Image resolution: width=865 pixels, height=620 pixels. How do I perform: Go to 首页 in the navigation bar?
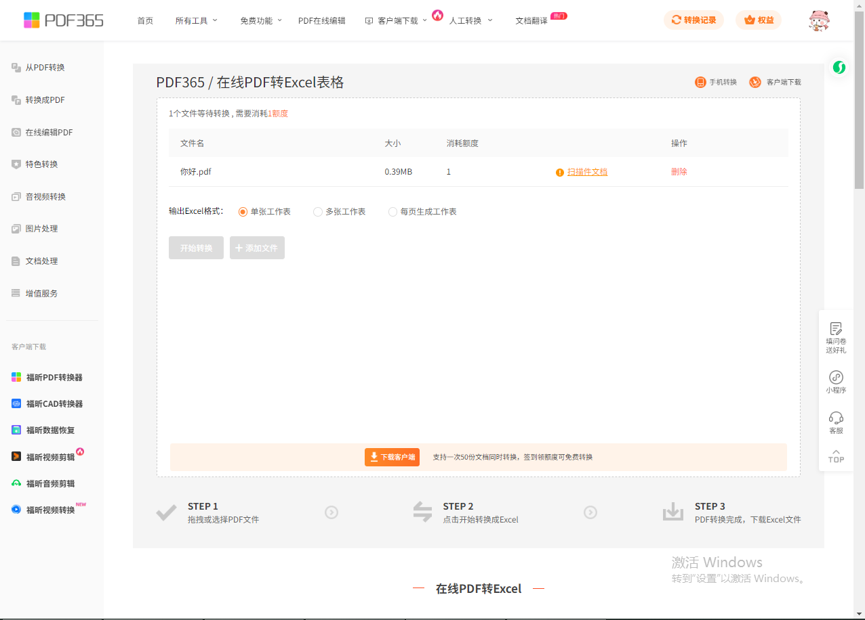[x=145, y=20]
